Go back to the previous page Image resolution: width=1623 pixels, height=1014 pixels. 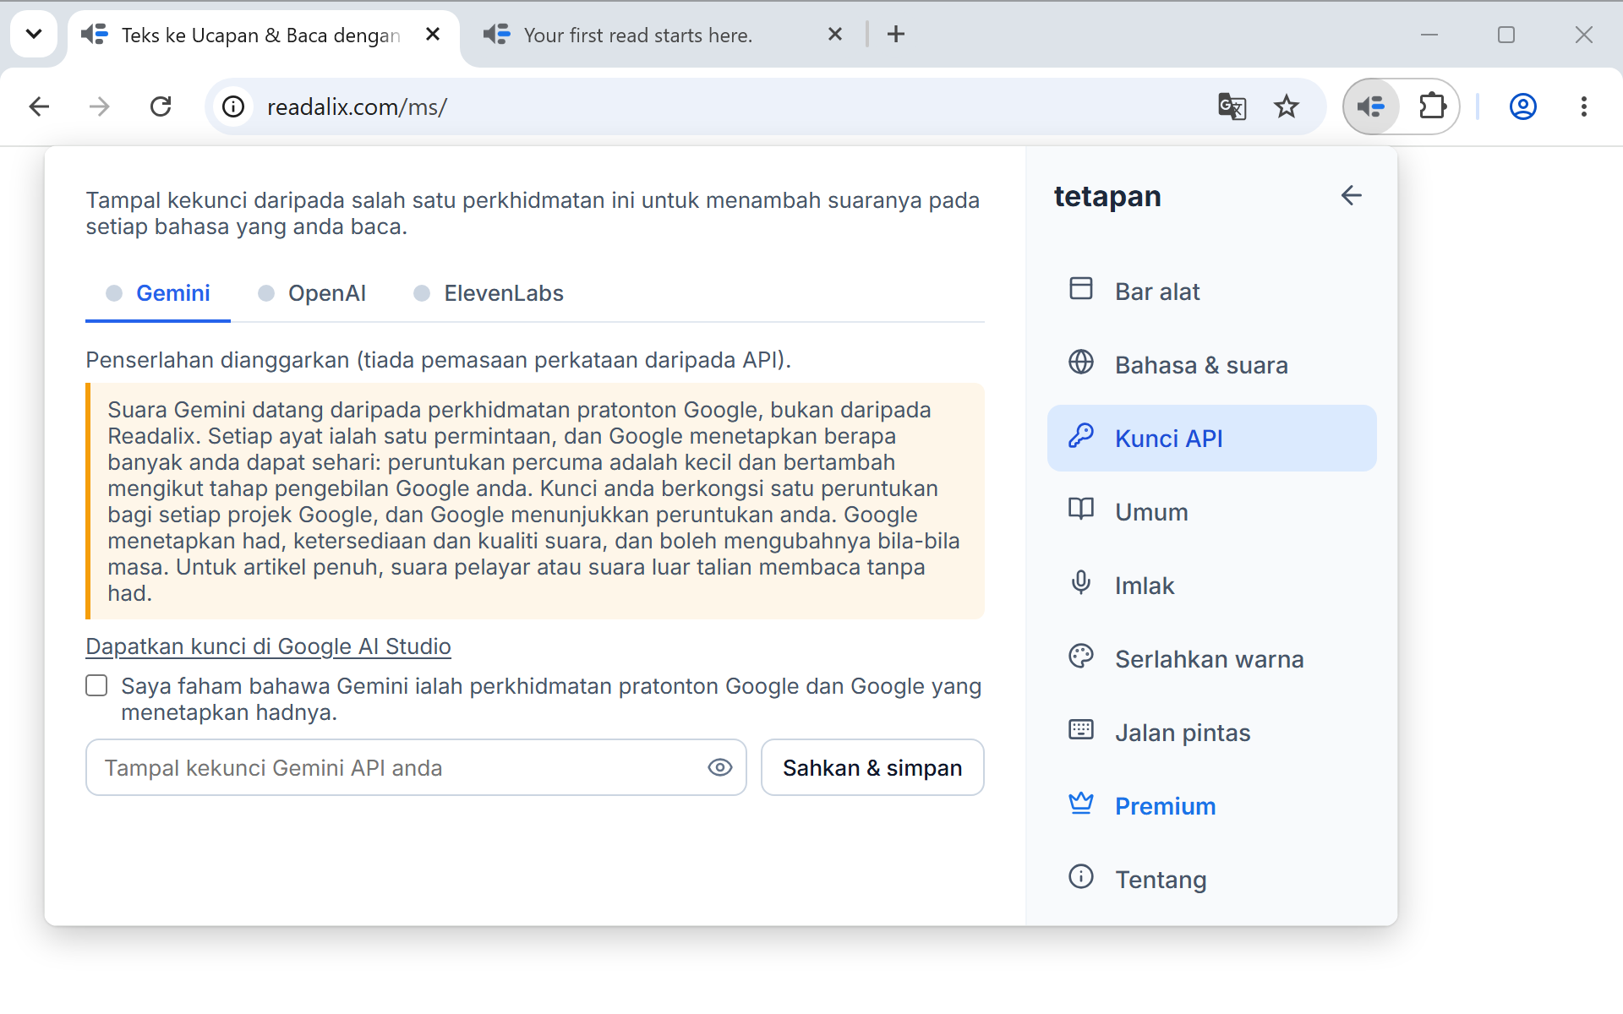coord(39,106)
